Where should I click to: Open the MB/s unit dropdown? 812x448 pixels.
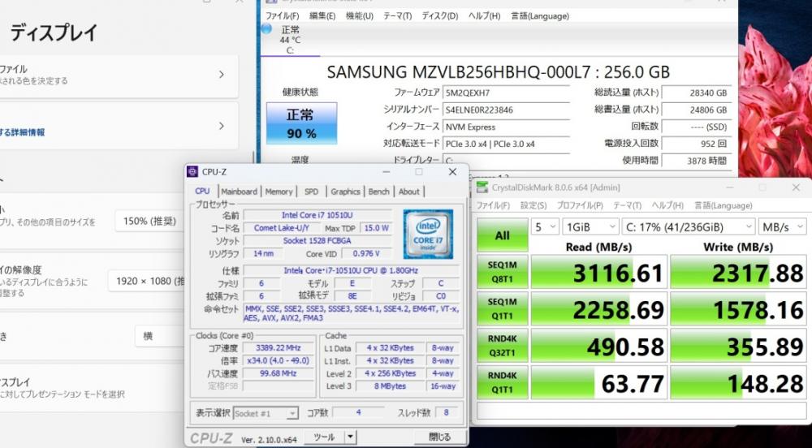(782, 226)
